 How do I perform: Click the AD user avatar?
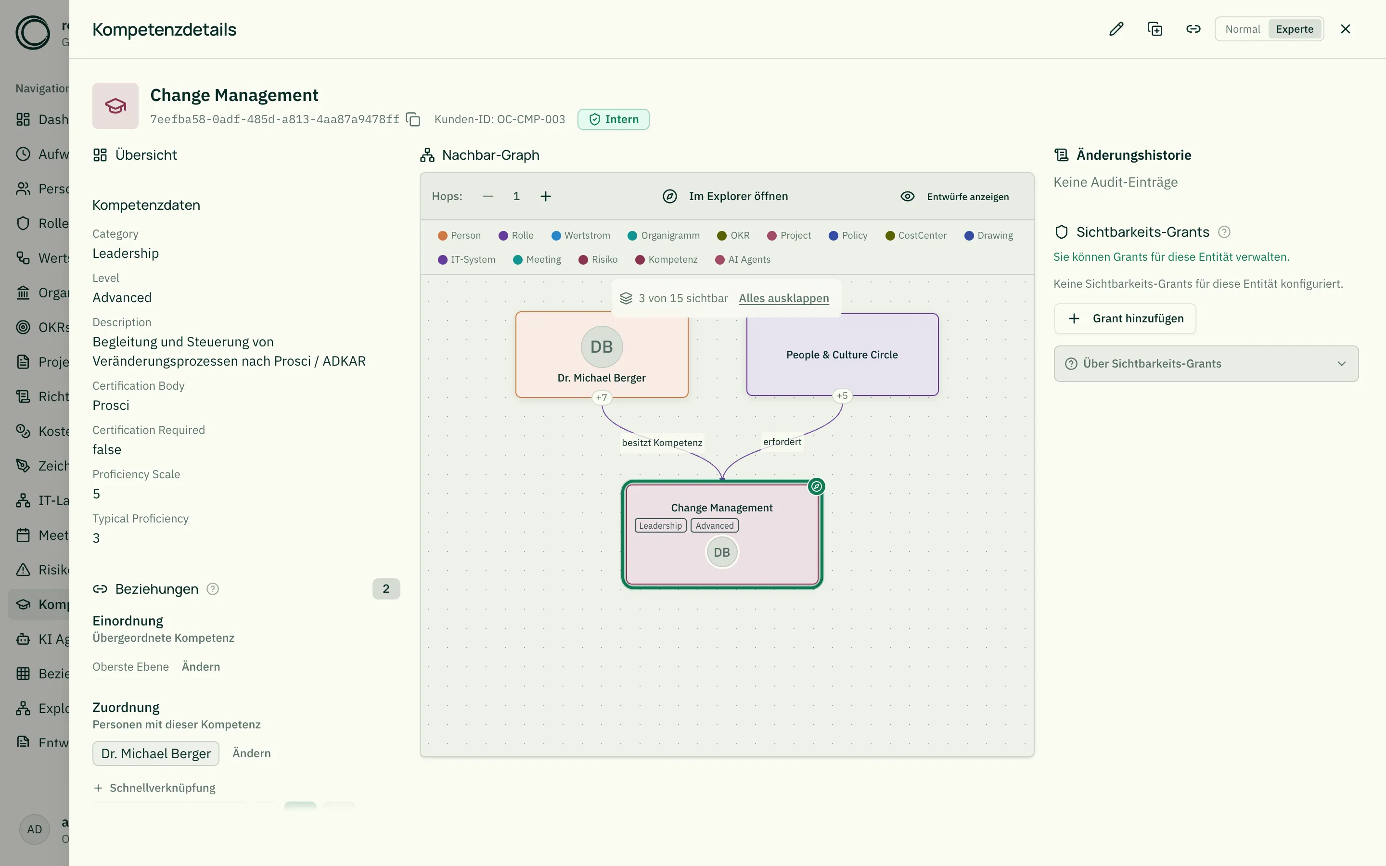tap(34, 829)
